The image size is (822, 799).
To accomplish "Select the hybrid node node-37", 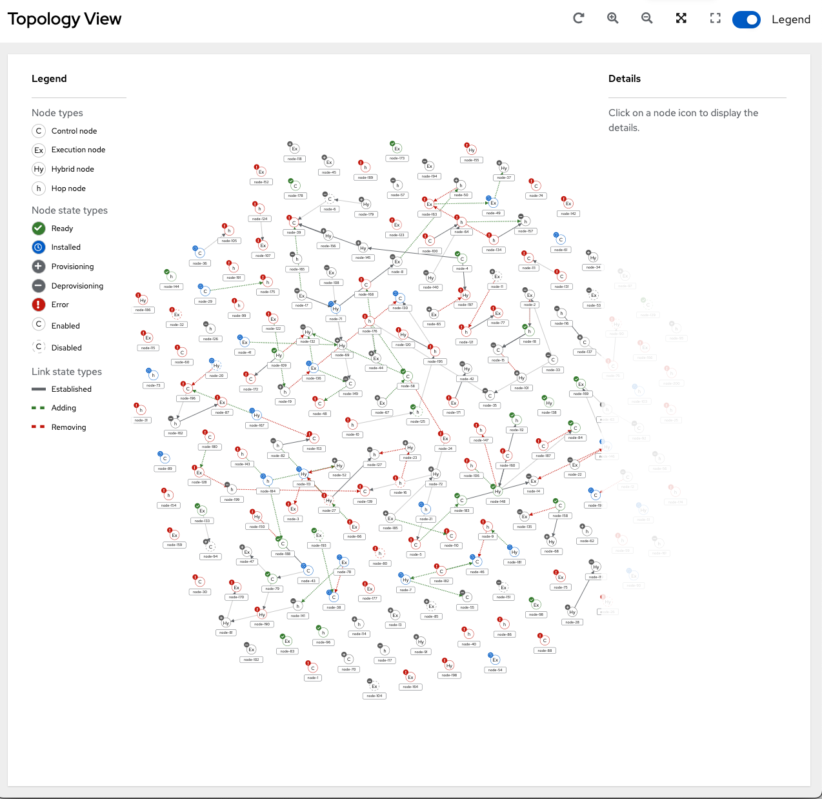I will pos(503,168).
